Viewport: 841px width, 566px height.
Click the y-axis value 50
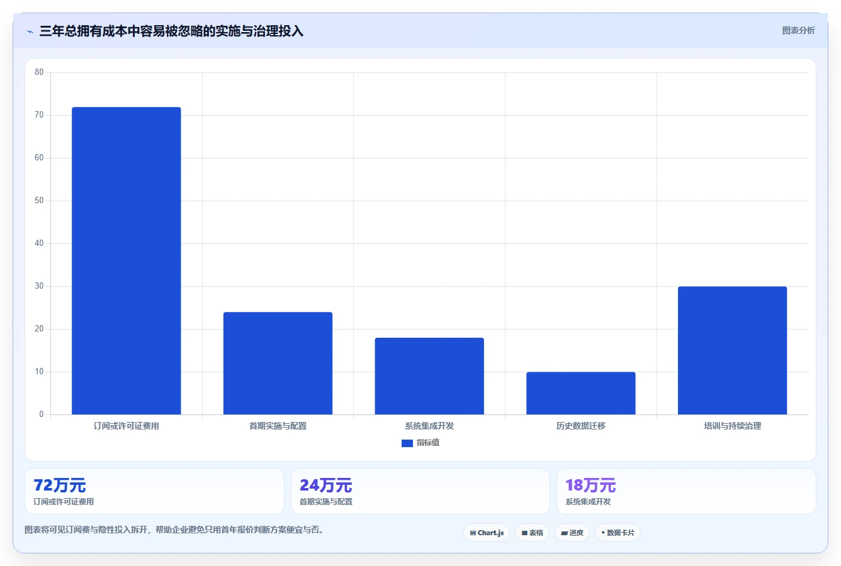pyautogui.click(x=39, y=201)
